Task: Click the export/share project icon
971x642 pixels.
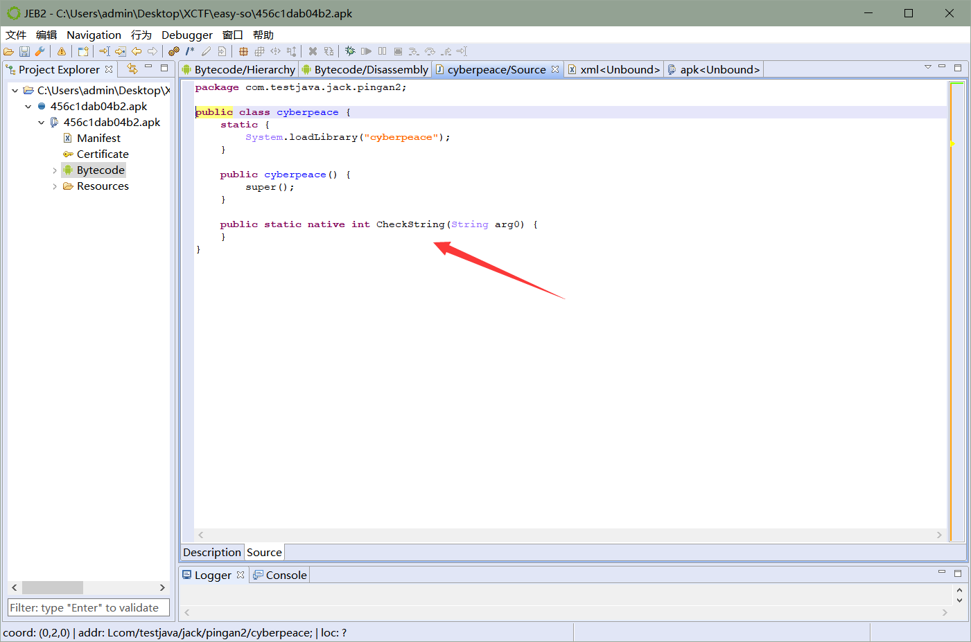Action: click(x=83, y=51)
